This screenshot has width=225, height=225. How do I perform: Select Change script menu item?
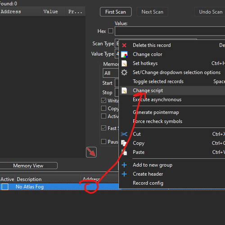172,90
